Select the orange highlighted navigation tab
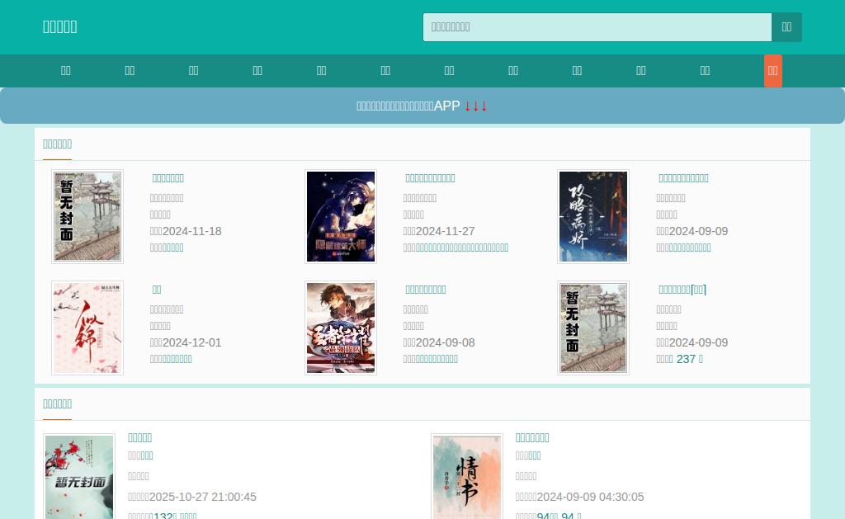Image resolution: width=845 pixels, height=519 pixels. tap(772, 71)
